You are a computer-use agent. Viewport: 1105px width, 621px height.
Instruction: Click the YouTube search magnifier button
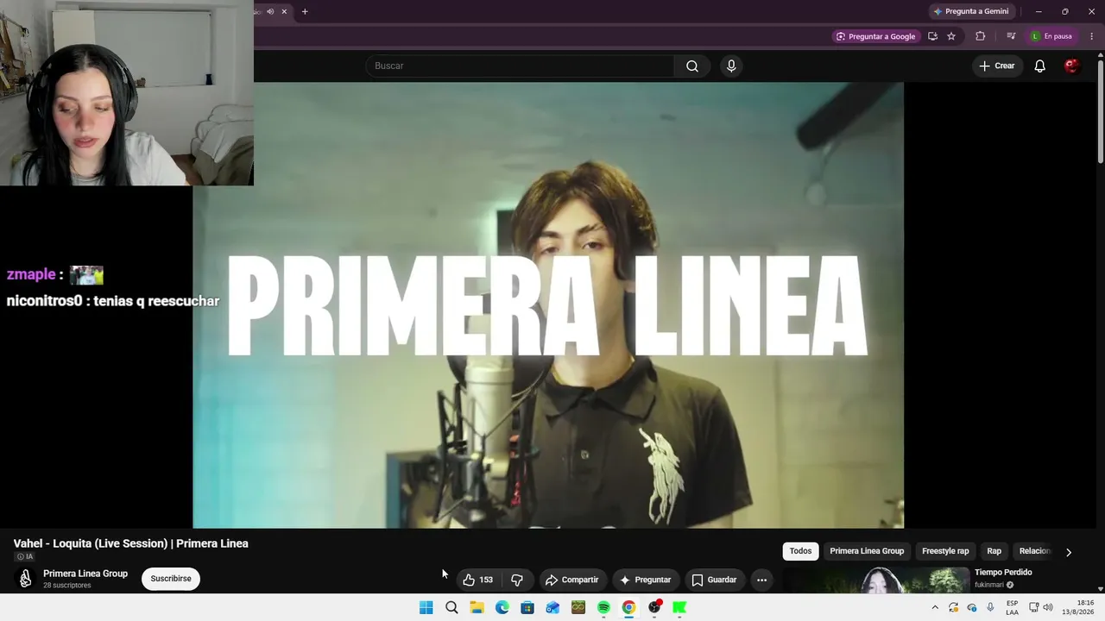click(692, 66)
